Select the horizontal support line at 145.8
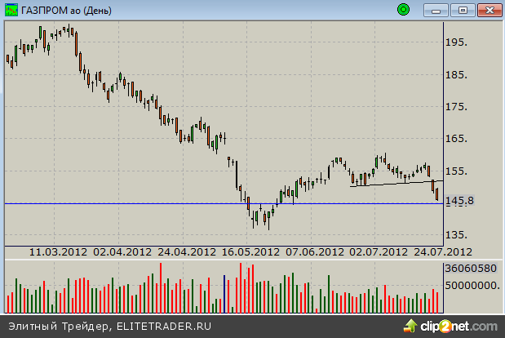505x338 pixels. coord(163,202)
